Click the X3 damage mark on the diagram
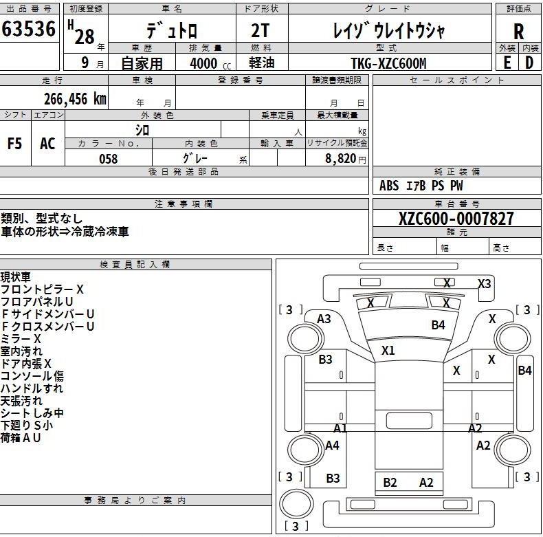Viewport: 543px width, 537px height. [485, 283]
